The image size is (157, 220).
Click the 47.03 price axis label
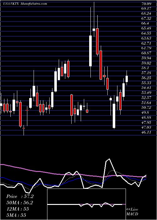coord(146,127)
